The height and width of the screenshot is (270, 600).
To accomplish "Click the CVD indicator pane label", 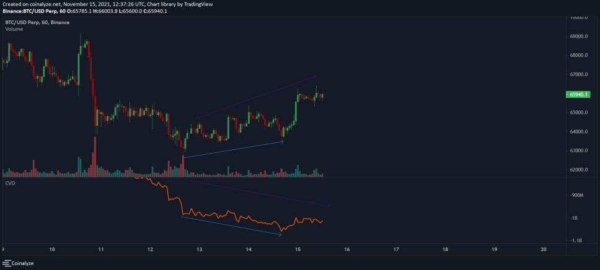I will (x=9, y=183).
